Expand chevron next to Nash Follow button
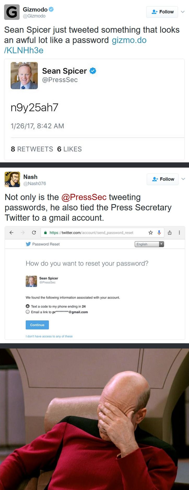Screen dimensions: 189x490 coord(183,179)
